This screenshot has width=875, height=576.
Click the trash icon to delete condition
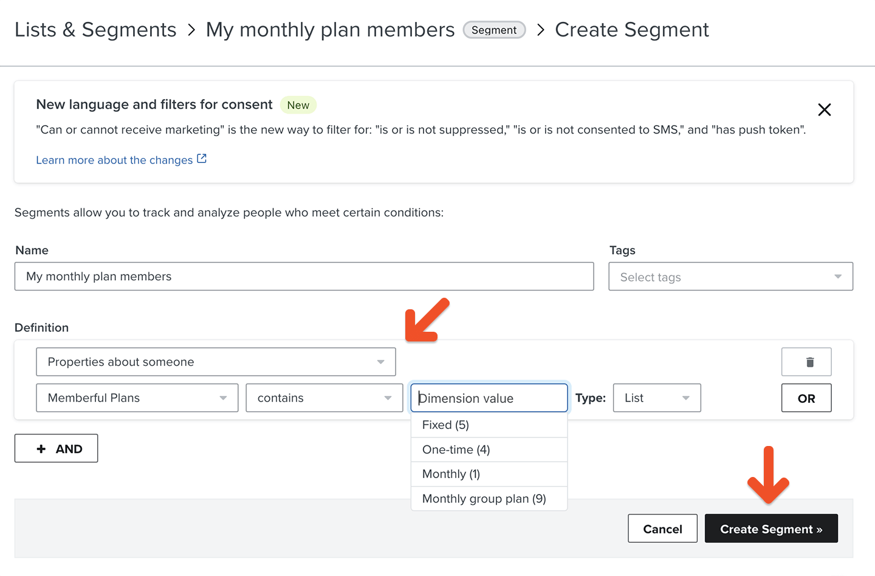[x=806, y=362]
